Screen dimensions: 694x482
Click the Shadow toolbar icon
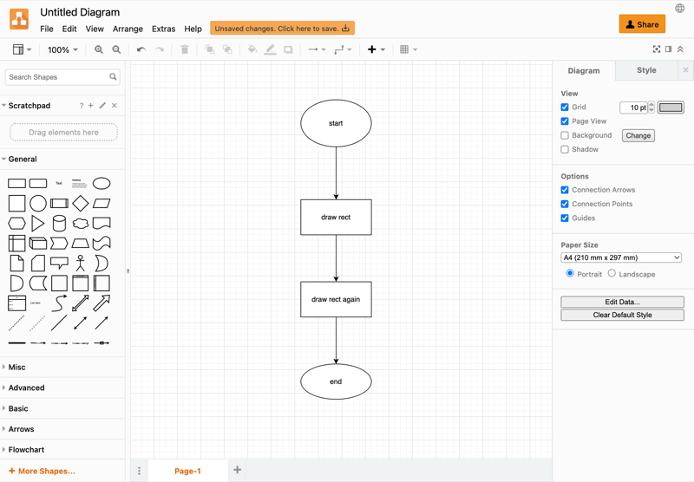288,49
